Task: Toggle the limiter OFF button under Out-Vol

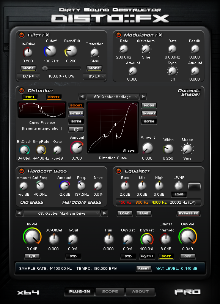Action: point(188,256)
